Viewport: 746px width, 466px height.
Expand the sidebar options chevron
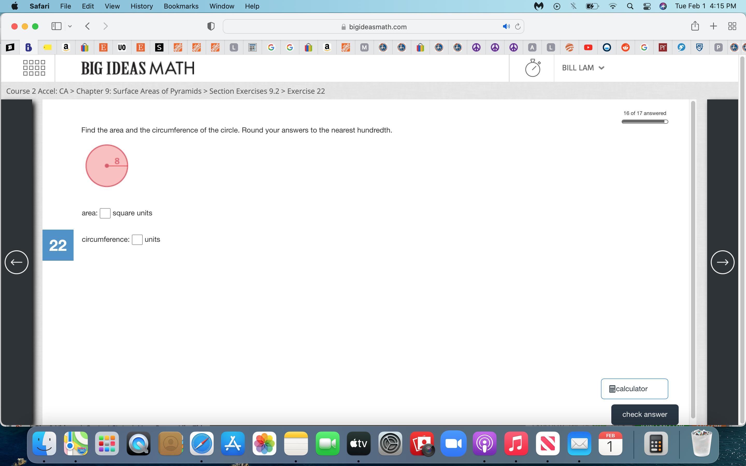70,26
